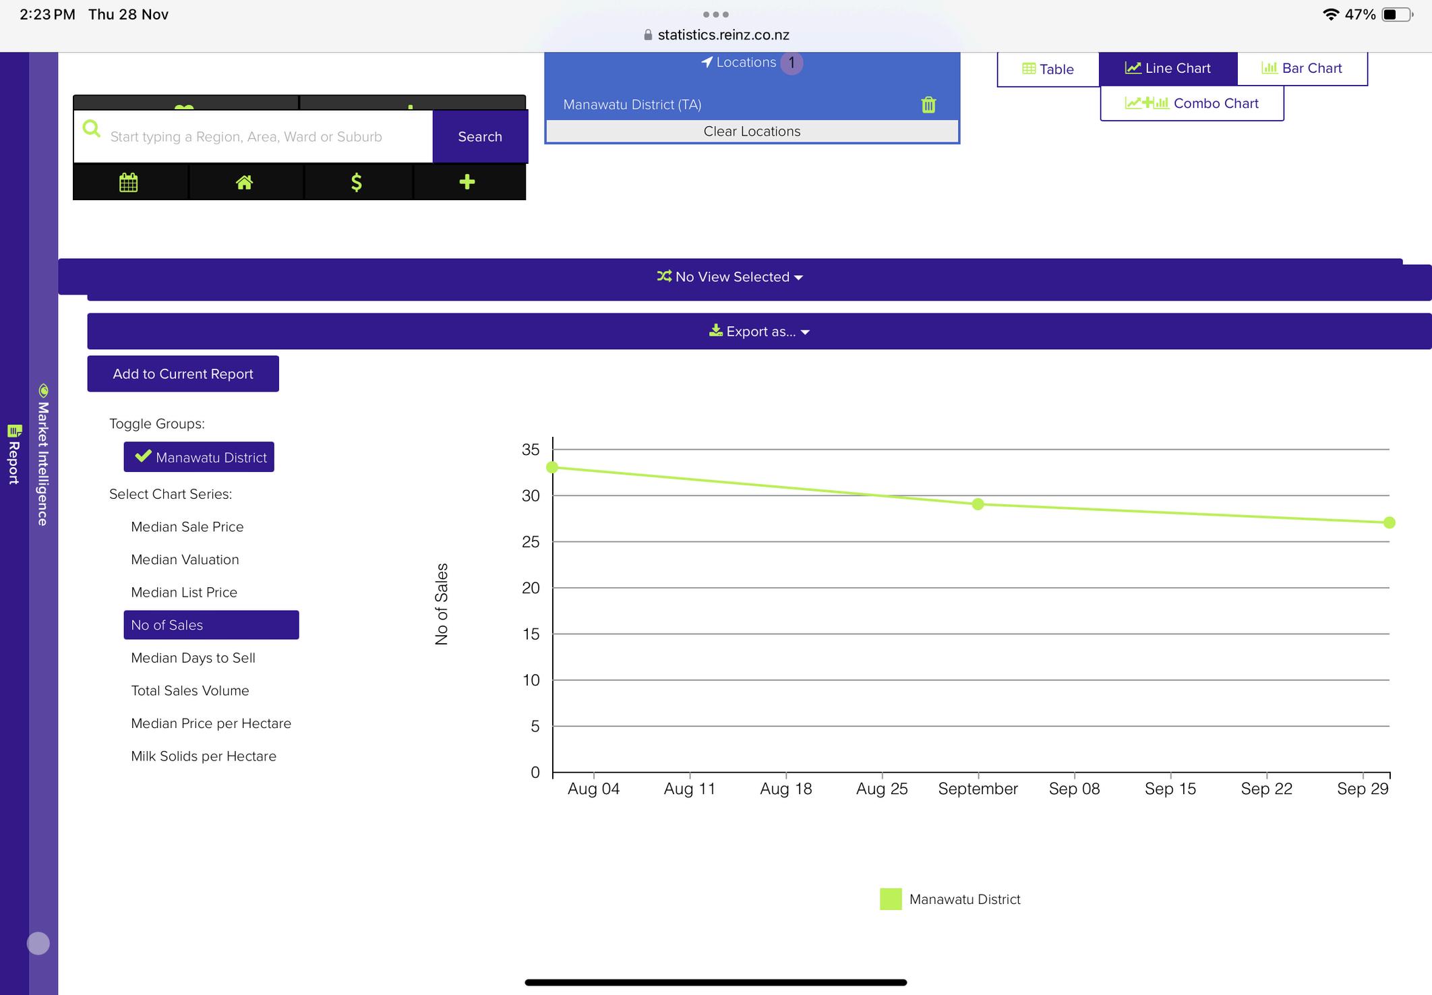Click the dollar sign price filter icon
The image size is (1432, 995).
click(357, 182)
